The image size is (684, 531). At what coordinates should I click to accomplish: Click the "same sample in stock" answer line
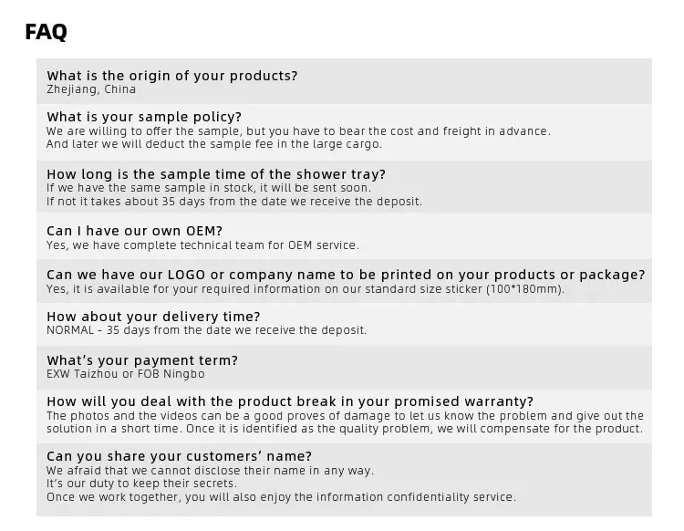coord(209,188)
